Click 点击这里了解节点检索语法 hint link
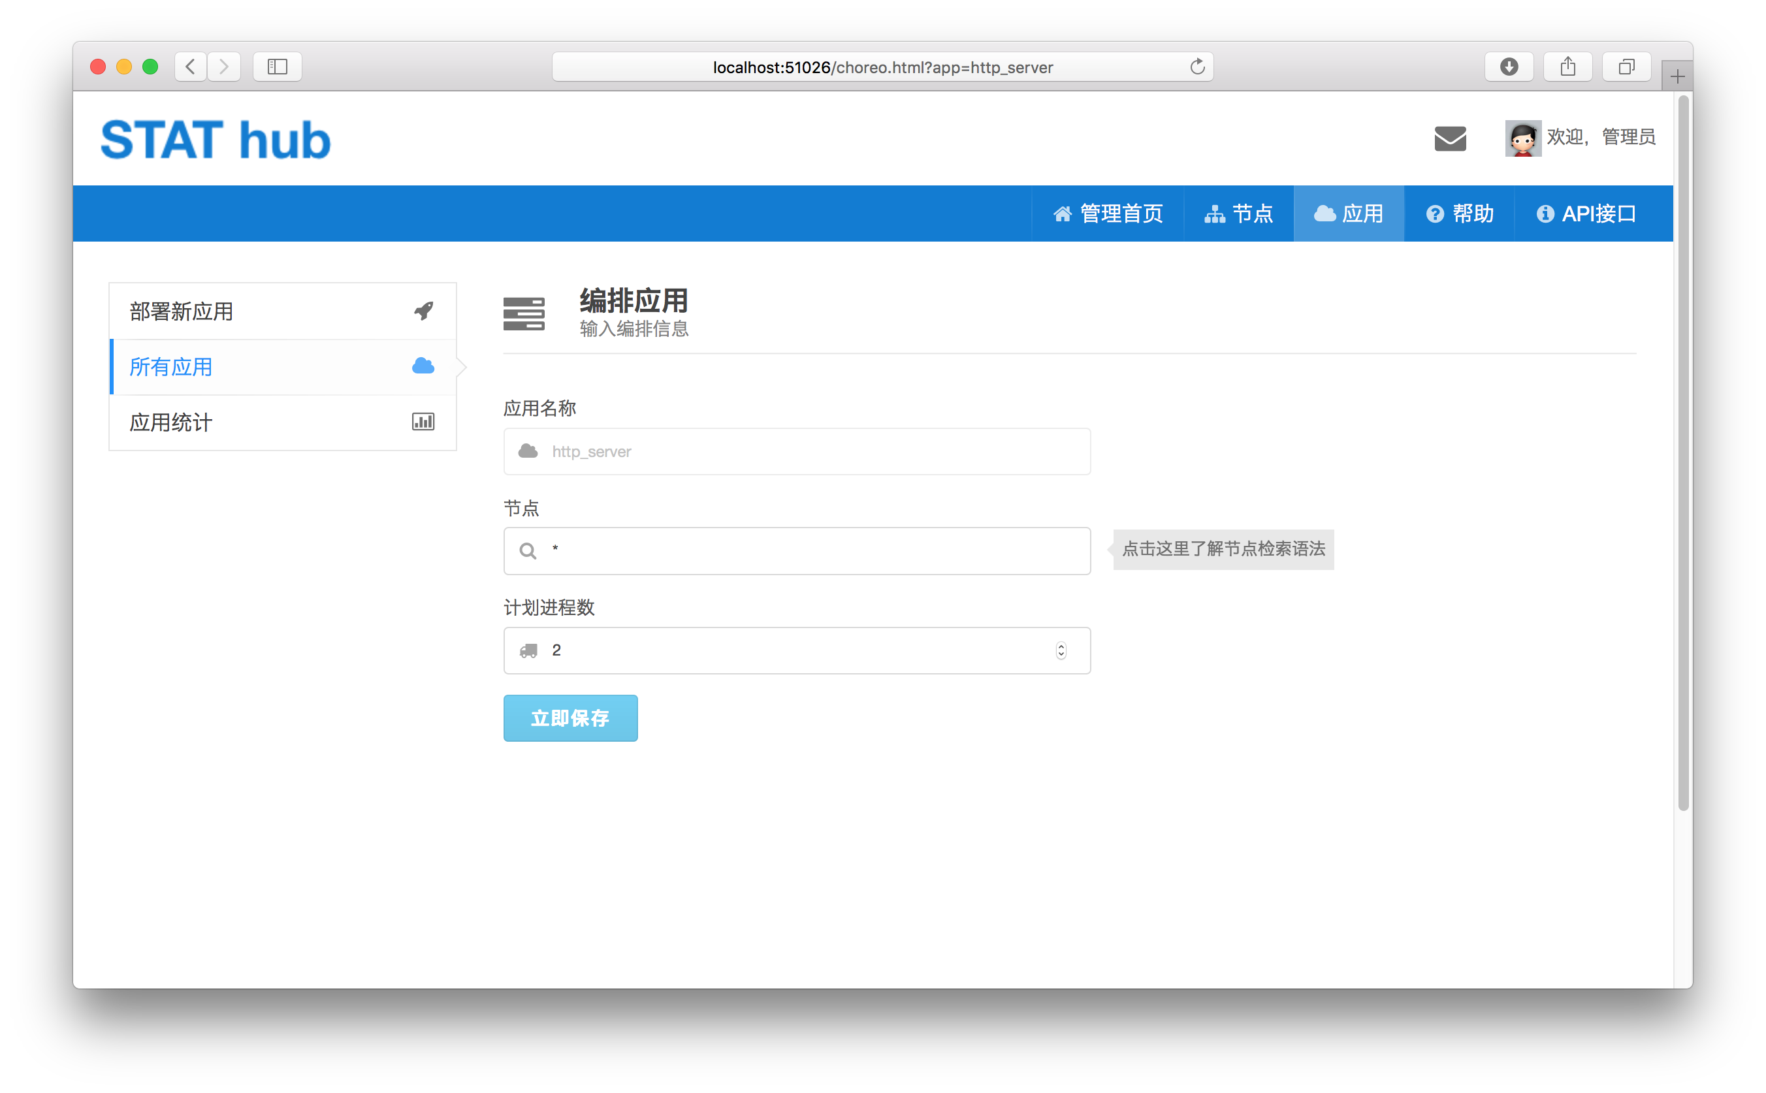The image size is (1766, 1093). tap(1223, 549)
